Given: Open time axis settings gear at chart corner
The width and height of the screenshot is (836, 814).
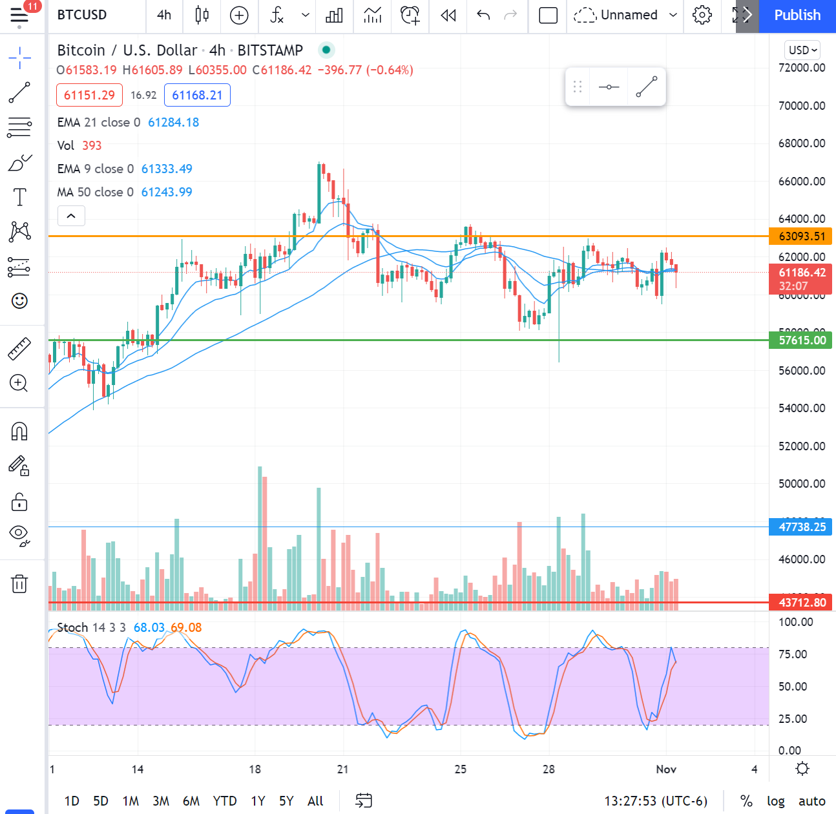Looking at the screenshot, I should point(802,769).
